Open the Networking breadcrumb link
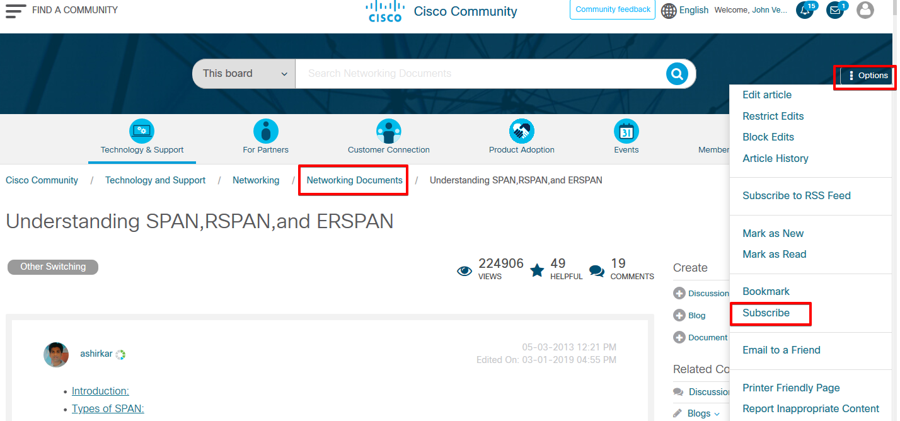 [256, 180]
